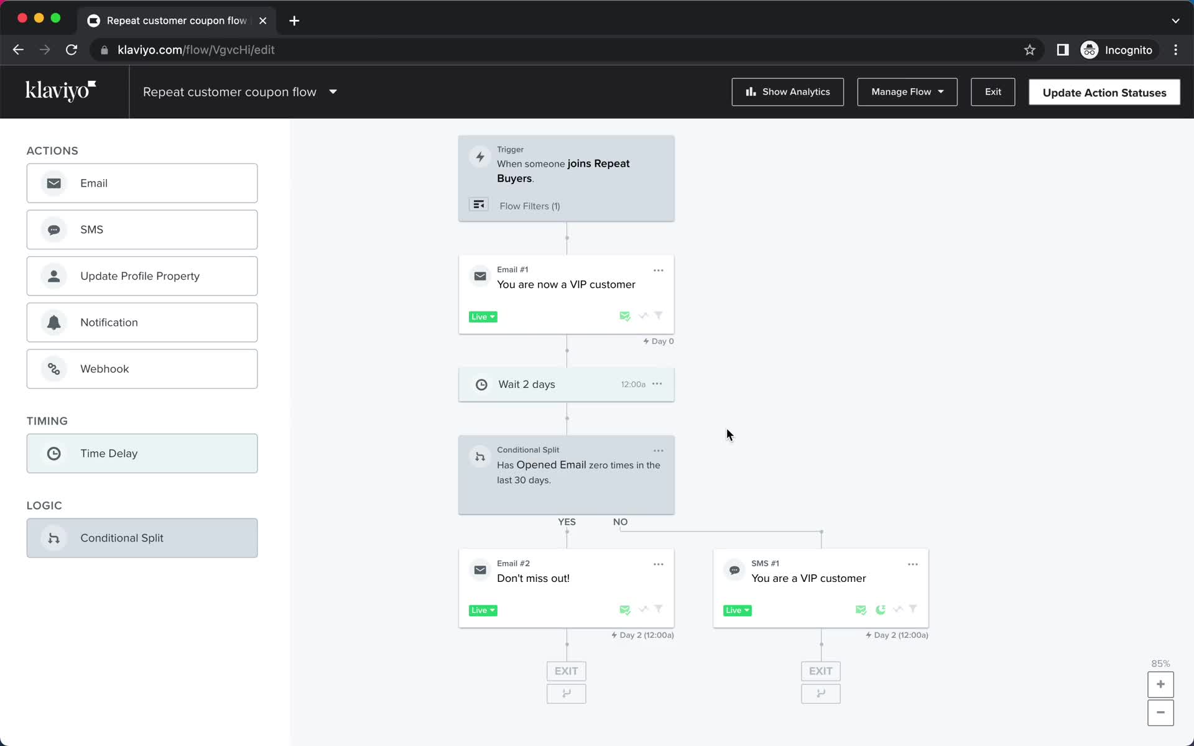Open Live status dropdown on Email #2

(x=483, y=610)
